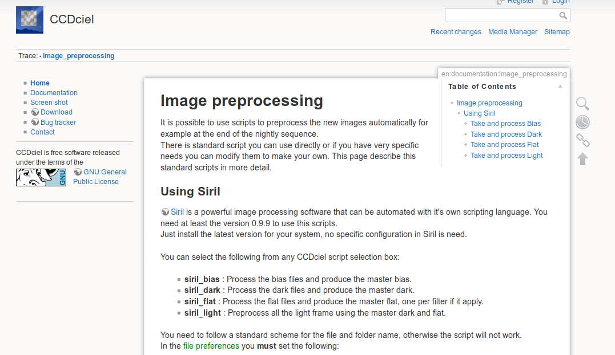Jump to Using Siril in contents
This screenshot has height=355, width=615.
(479, 113)
